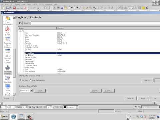Image resolution: width=160 pixels, height=120 pixels.
Task: Click the clear search icon button
Action: click(20, 23)
